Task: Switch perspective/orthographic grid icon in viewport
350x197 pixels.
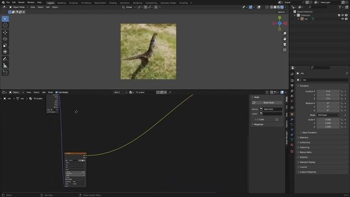Action: (284, 50)
